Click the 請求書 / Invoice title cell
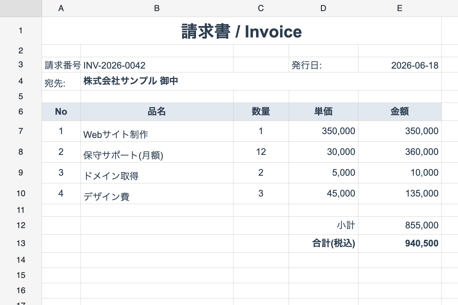Image resolution: width=458 pixels, height=305 pixels. click(x=241, y=31)
